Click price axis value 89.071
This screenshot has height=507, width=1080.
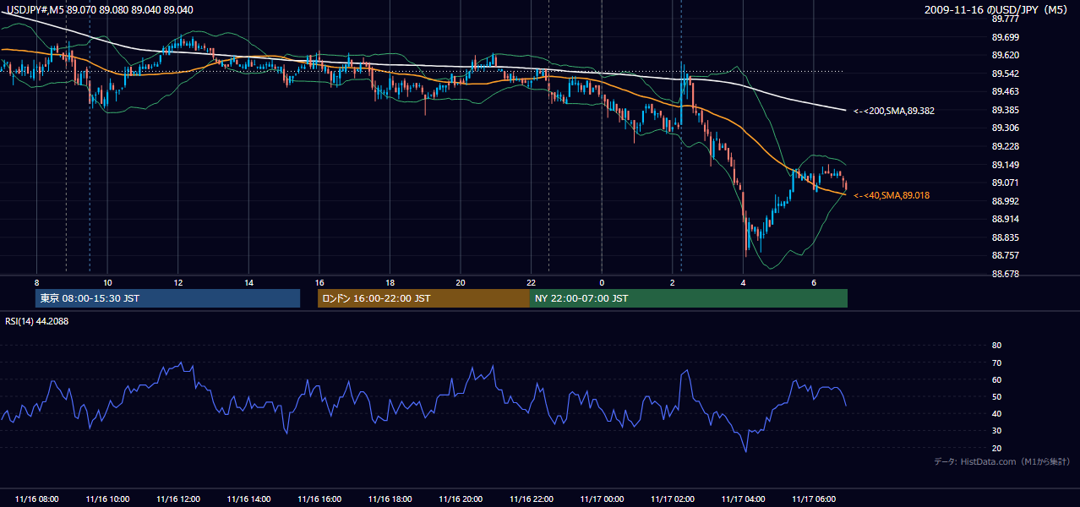1005,183
